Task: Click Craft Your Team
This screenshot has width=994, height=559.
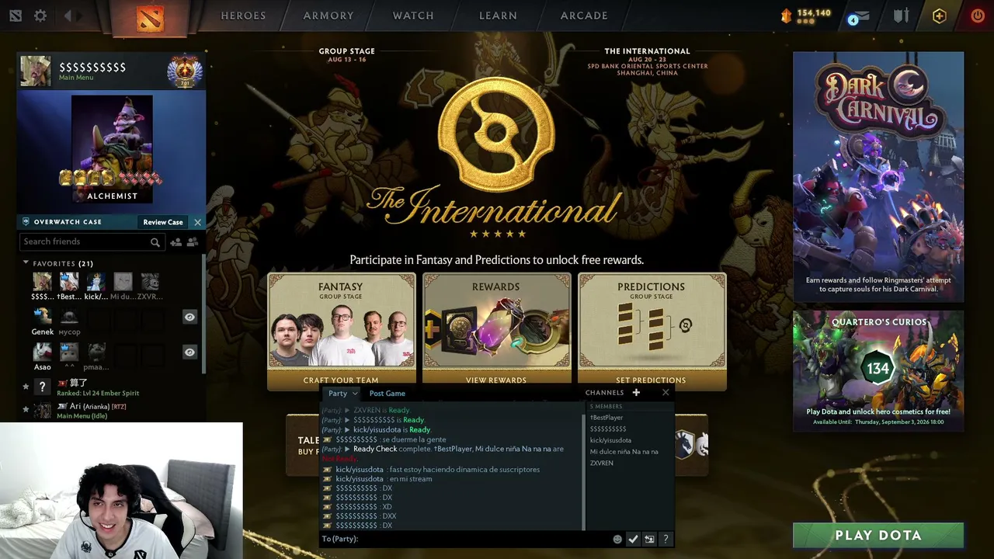Action: click(x=341, y=380)
